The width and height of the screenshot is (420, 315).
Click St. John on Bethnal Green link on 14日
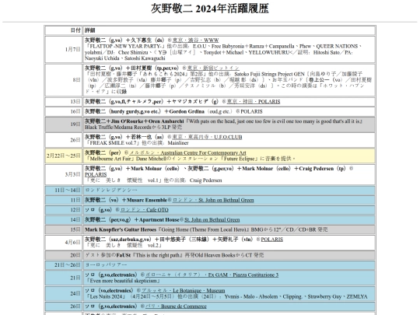tap(212, 220)
